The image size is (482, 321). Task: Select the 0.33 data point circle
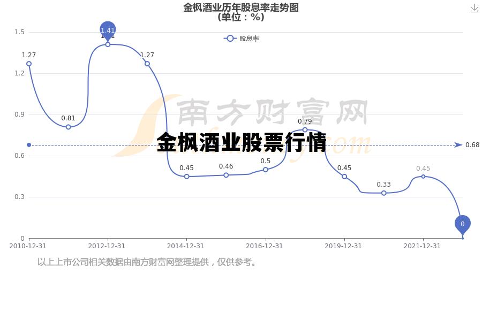[x=383, y=193]
